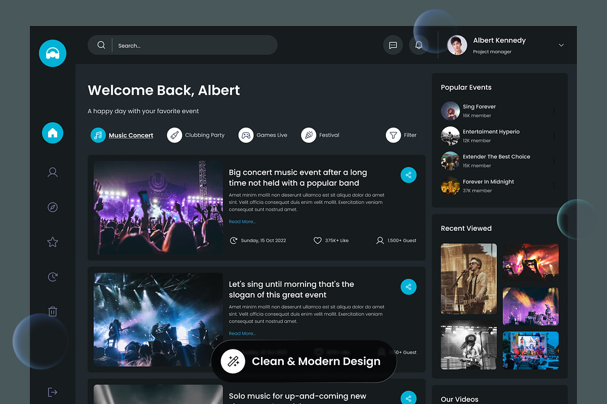Share the Solo music event
The image size is (607, 404).
click(408, 397)
